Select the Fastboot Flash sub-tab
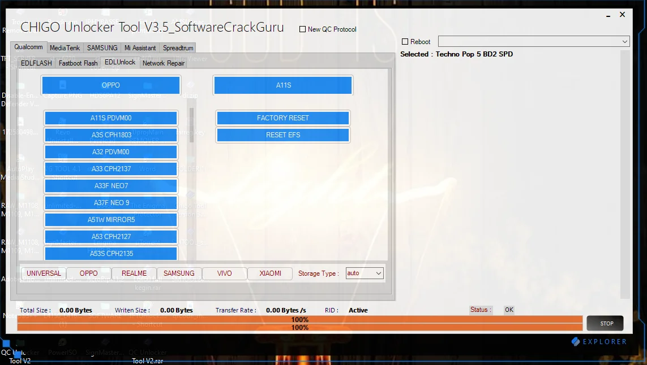The height and width of the screenshot is (365, 647). click(x=78, y=63)
